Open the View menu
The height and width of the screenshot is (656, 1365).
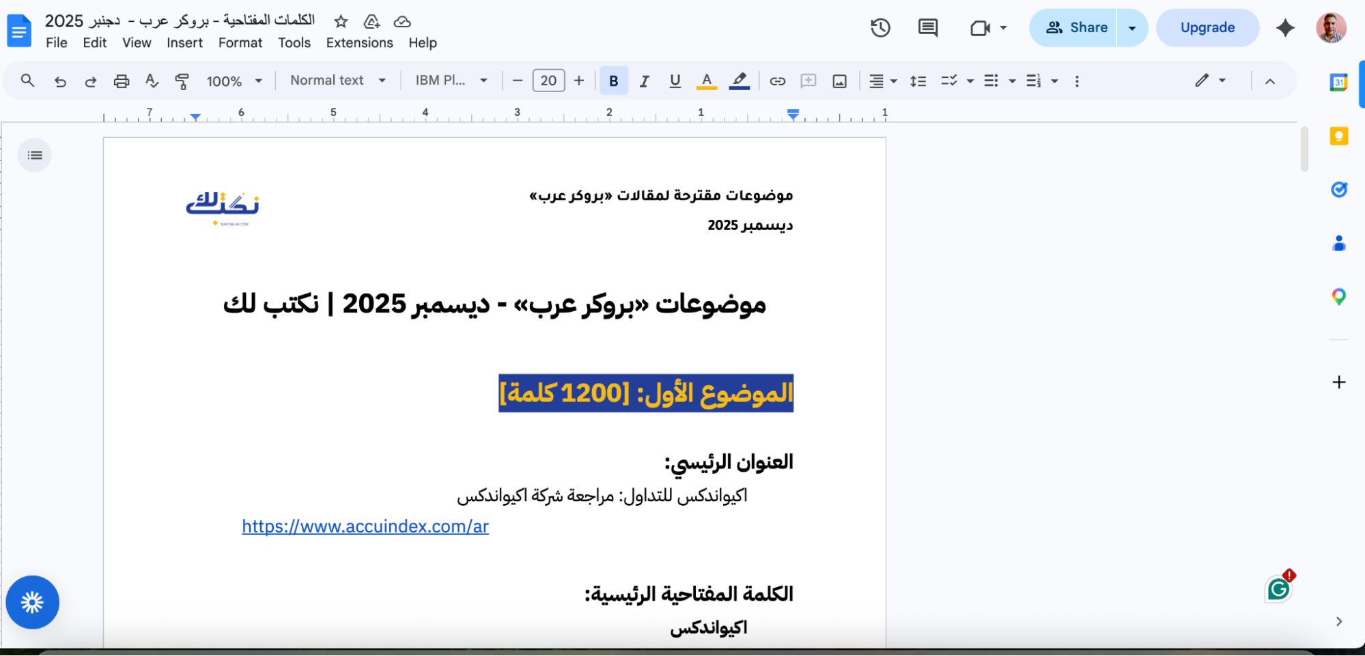[137, 43]
